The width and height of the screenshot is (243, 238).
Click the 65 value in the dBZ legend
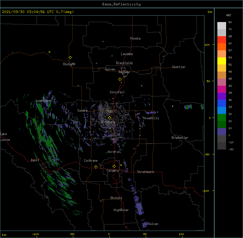pyautogui.click(x=230, y=36)
